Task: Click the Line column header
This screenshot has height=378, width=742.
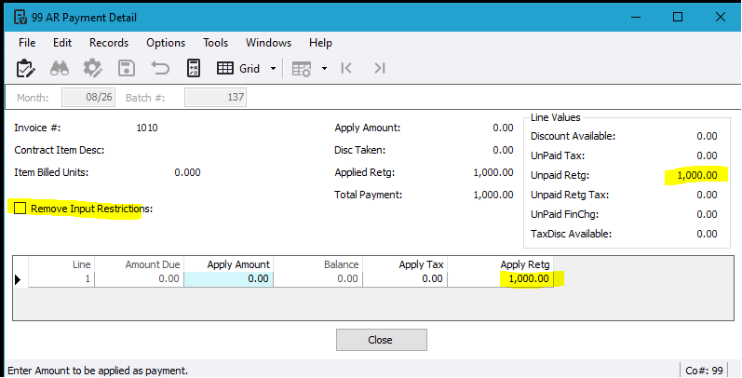Action: tap(61, 264)
